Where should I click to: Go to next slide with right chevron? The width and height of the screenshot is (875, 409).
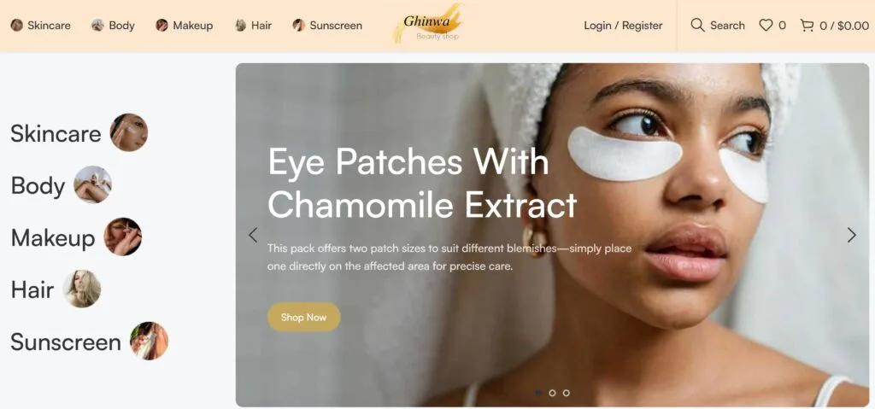click(852, 235)
